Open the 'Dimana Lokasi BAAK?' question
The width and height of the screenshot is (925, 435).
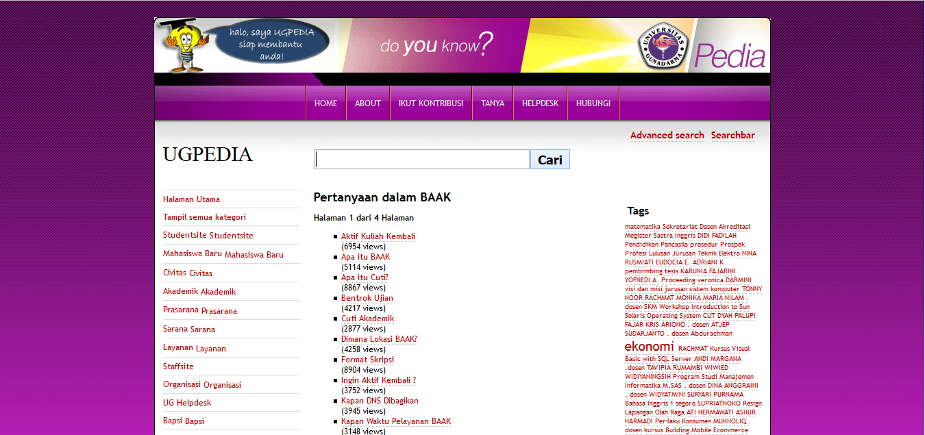point(379,339)
